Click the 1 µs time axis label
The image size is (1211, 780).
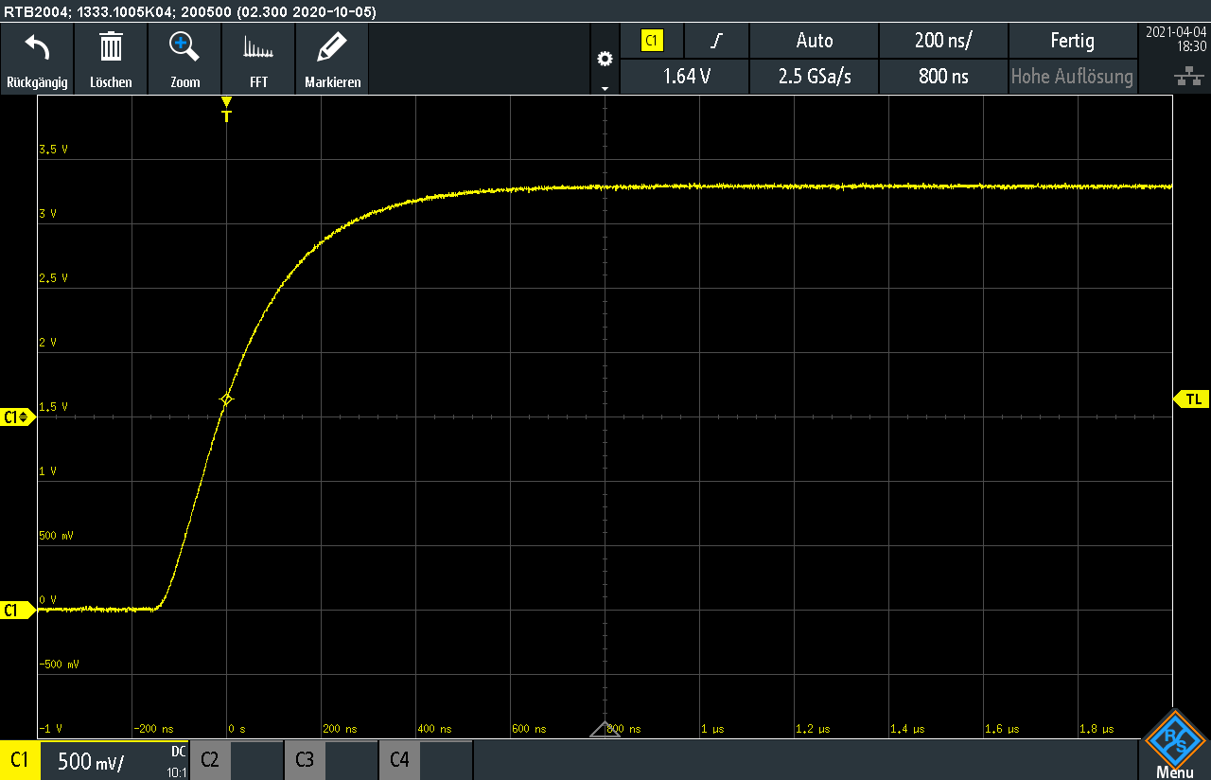[711, 729]
